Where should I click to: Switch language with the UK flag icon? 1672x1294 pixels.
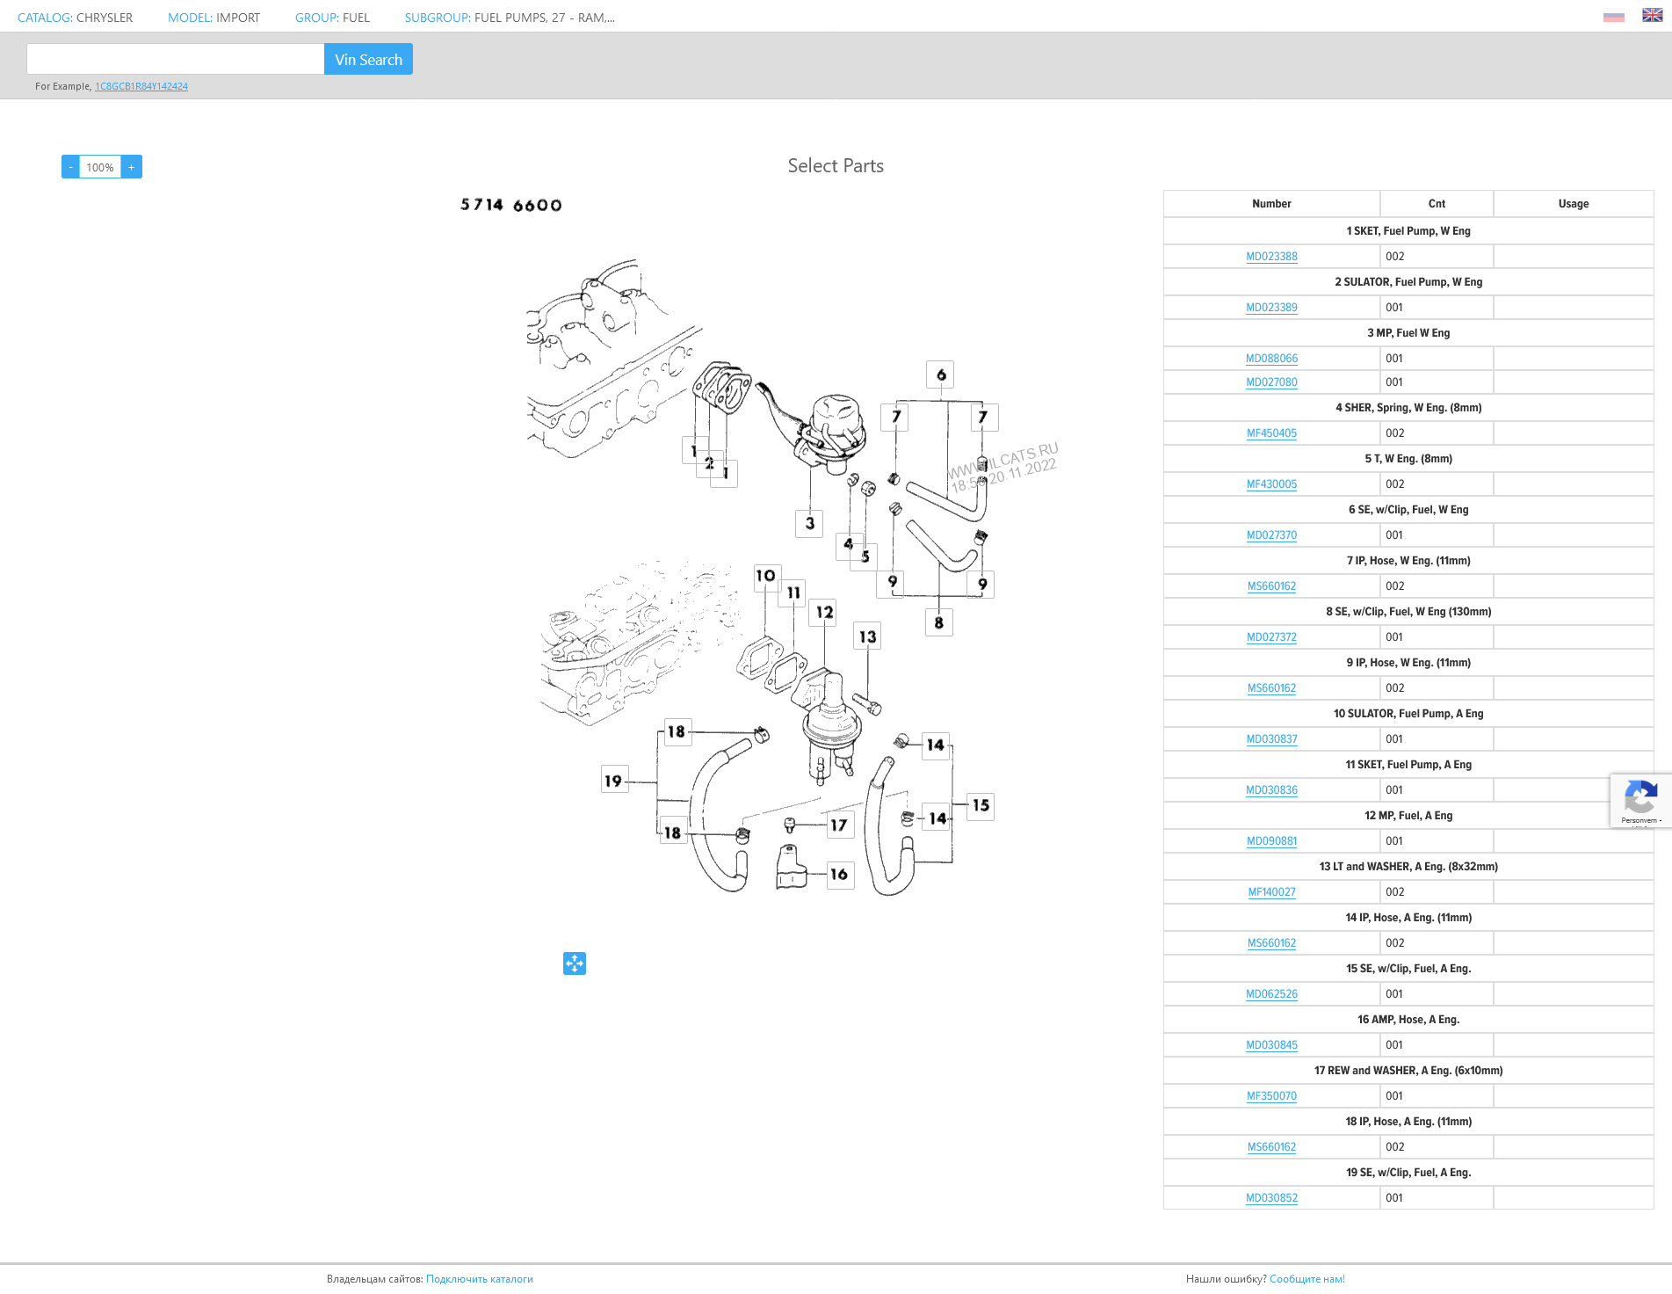[x=1652, y=16]
